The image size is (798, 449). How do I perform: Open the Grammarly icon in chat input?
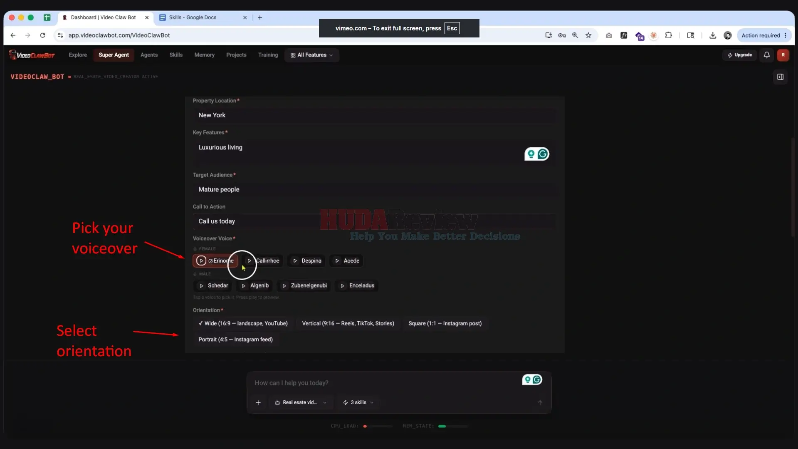click(537, 380)
